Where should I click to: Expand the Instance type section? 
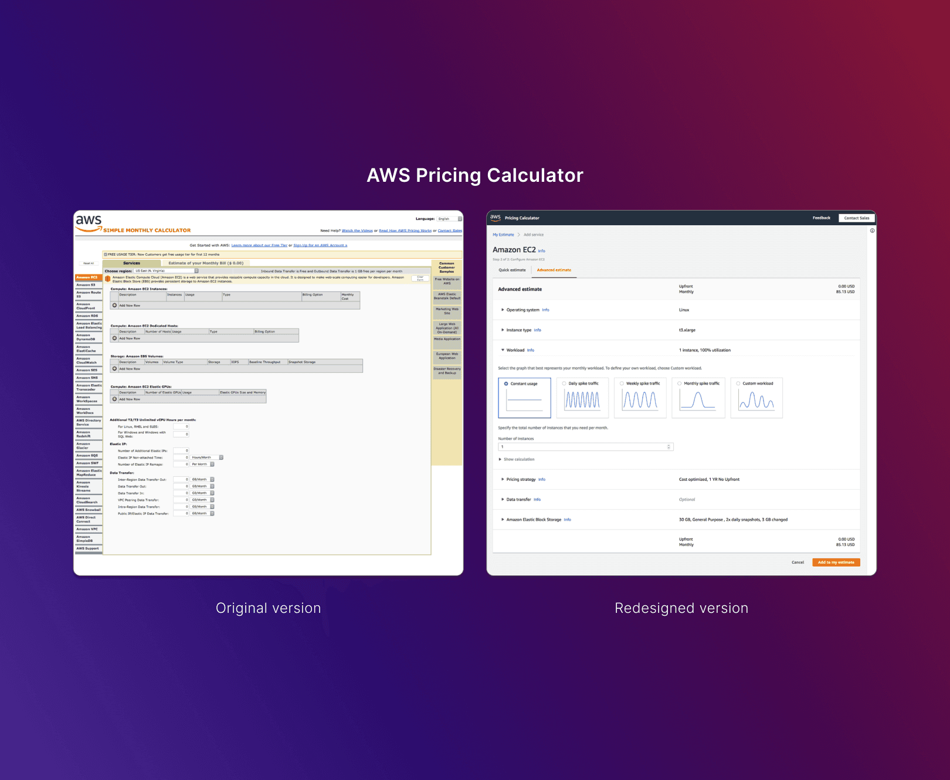point(503,330)
